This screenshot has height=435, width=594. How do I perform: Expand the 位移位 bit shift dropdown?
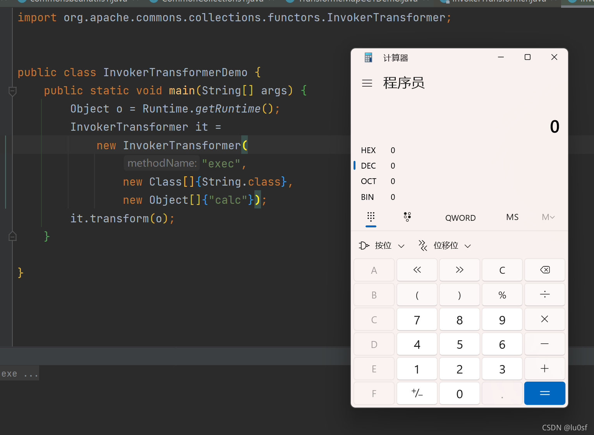tap(445, 246)
